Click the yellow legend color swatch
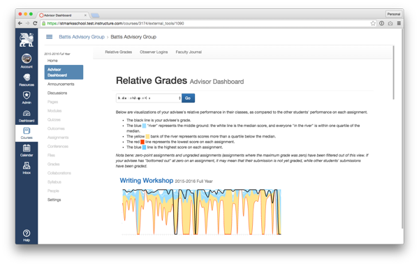 tap(147, 136)
